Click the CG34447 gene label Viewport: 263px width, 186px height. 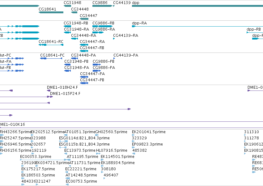coord(88,15)
